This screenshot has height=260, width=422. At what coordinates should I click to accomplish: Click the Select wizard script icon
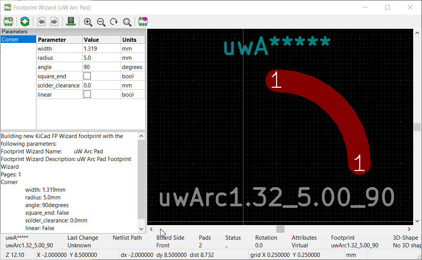click(8, 21)
